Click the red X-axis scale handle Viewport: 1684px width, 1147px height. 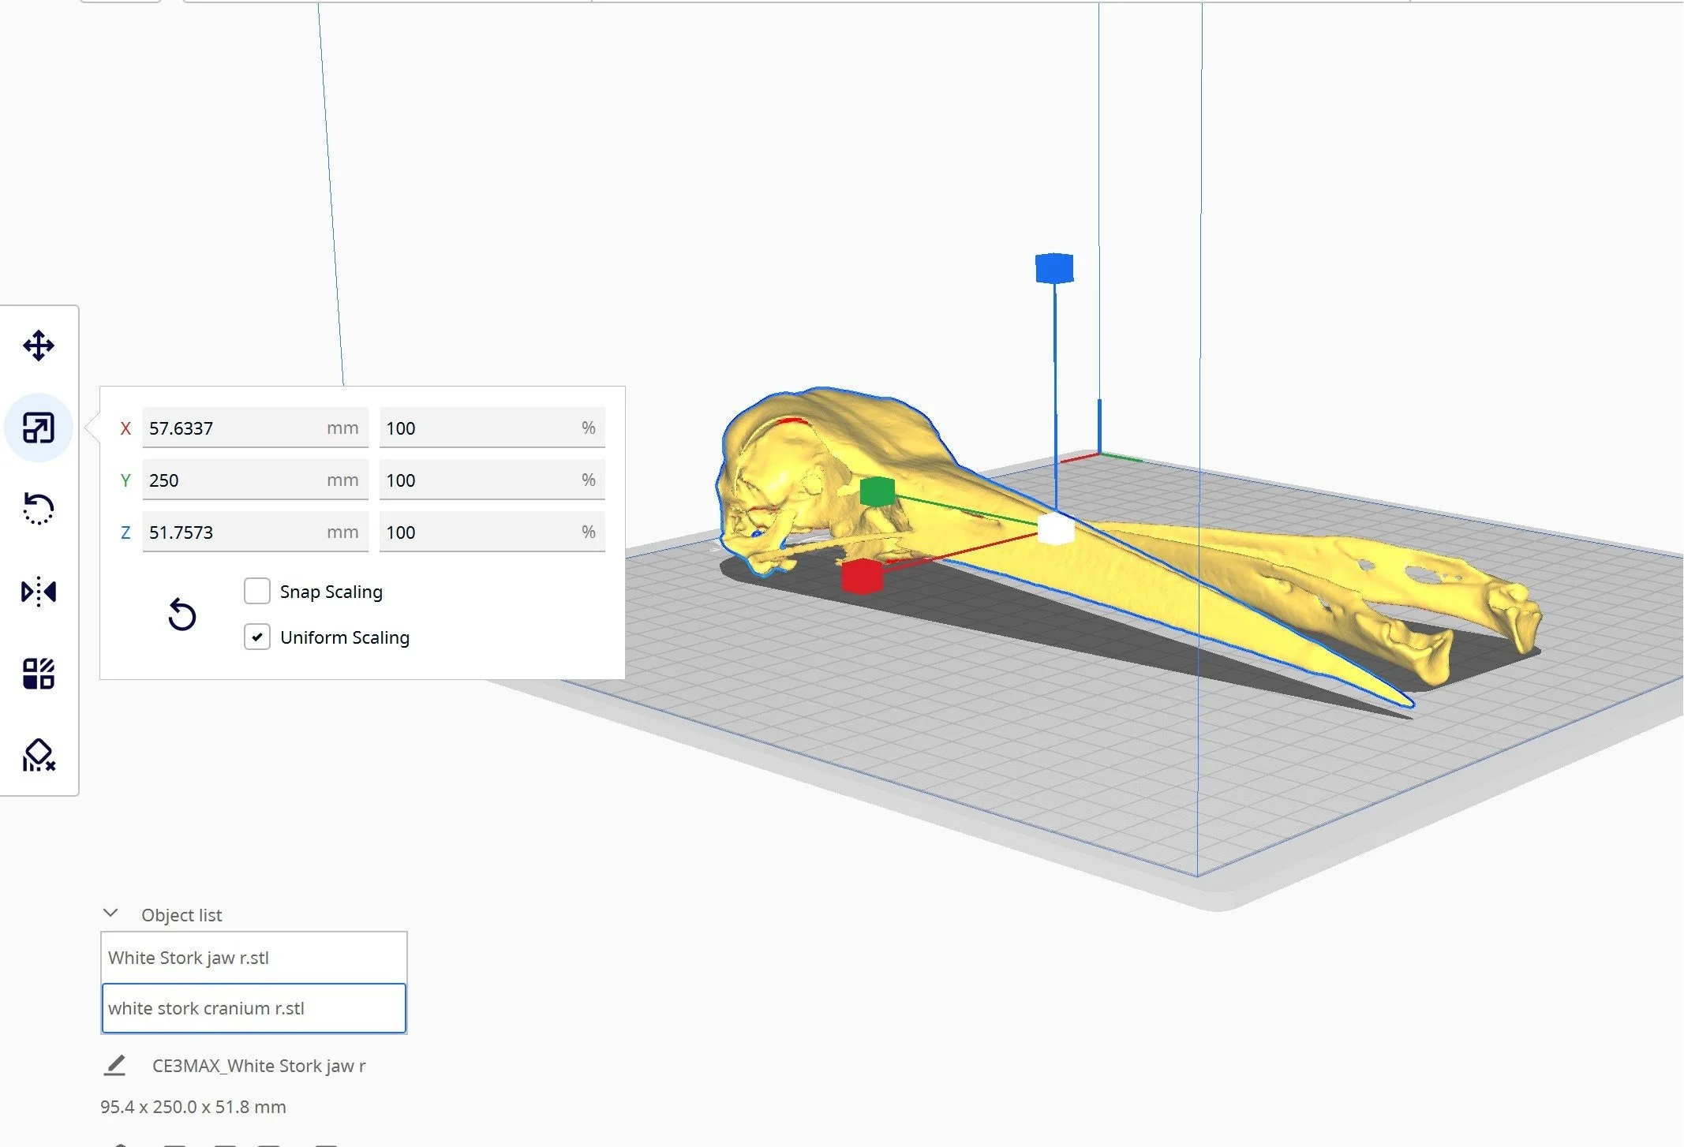tap(862, 576)
